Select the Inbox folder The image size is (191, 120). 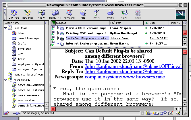[x=21, y=33]
